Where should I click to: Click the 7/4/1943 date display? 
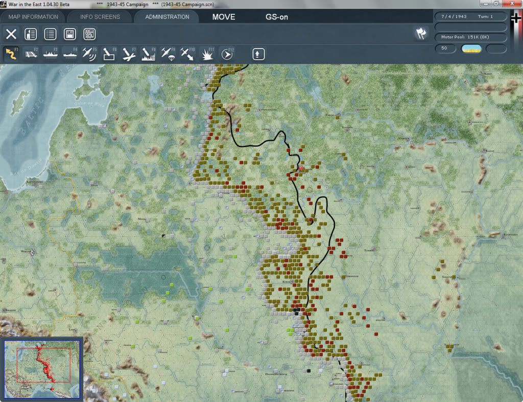point(454,16)
